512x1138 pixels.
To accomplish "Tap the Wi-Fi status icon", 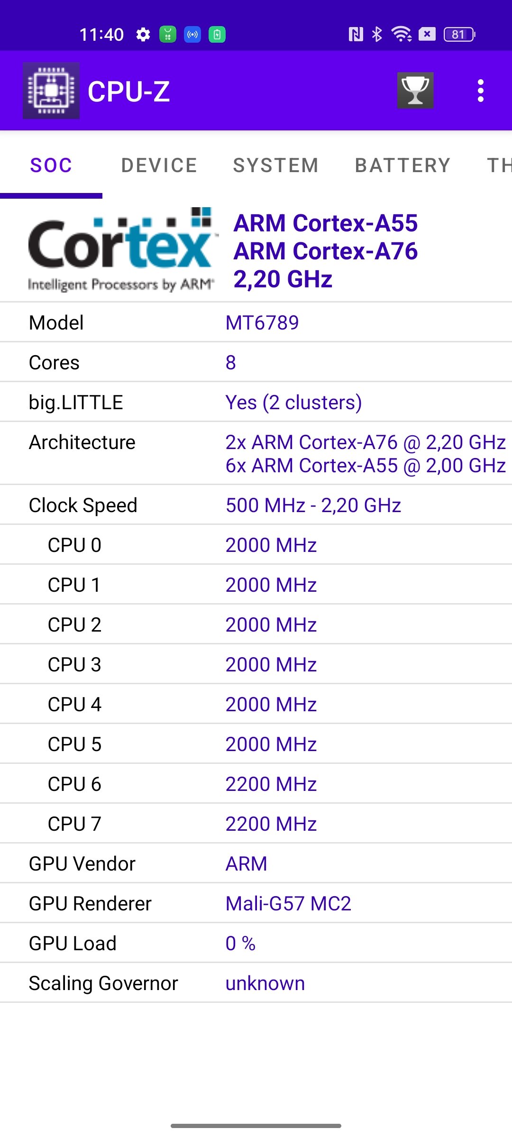I will [x=401, y=34].
